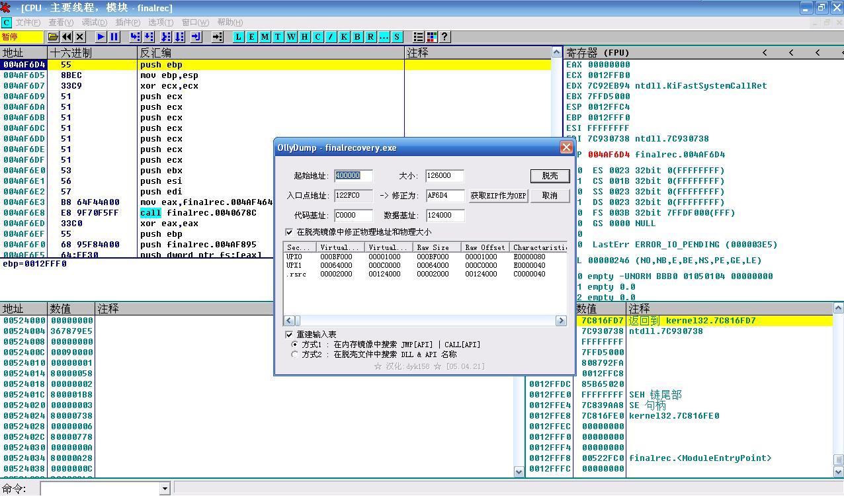Viewport: 844px width, 496px height.
Task: Uncheck 在脱壳镜像中修正物理地址和物理大小 option
Action: (289, 232)
